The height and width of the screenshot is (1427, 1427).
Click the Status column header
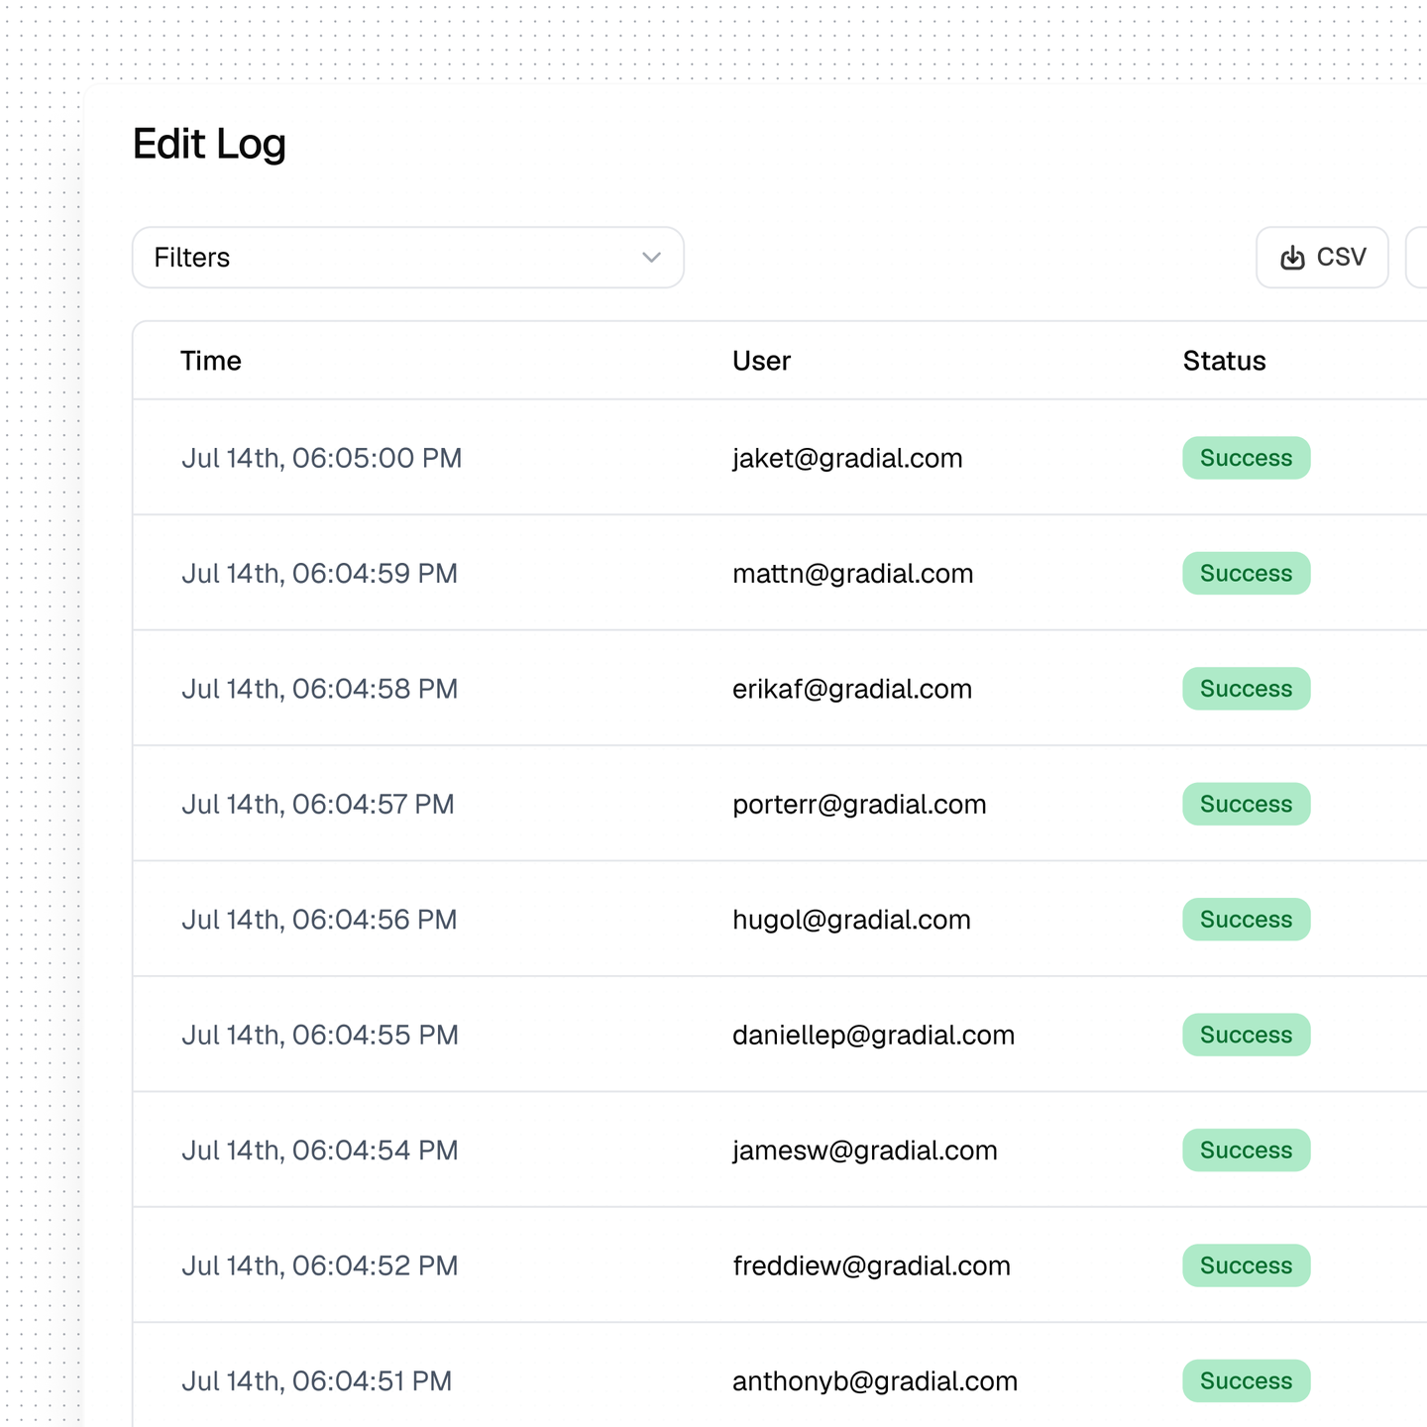[1224, 361]
